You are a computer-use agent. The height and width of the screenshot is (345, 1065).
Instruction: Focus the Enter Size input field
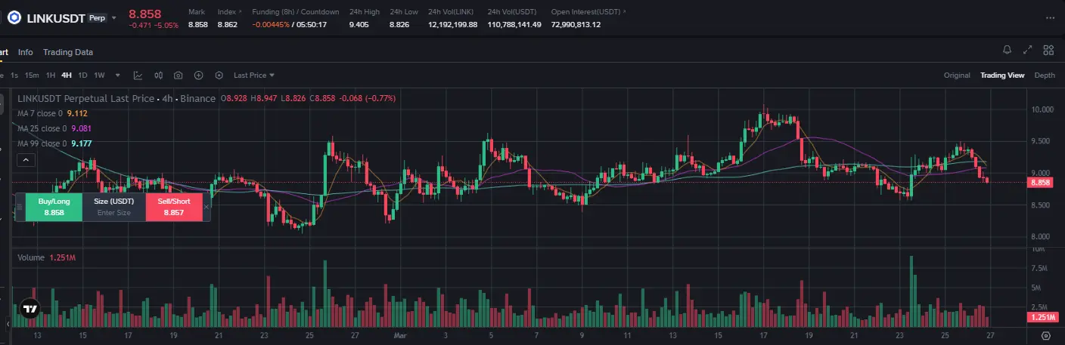(113, 213)
